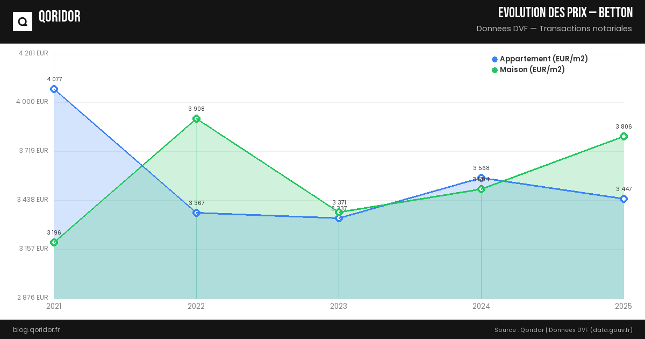Select the 2024 Appartement point at 3 568
Screen dimensions: 645x339
(x=481, y=178)
